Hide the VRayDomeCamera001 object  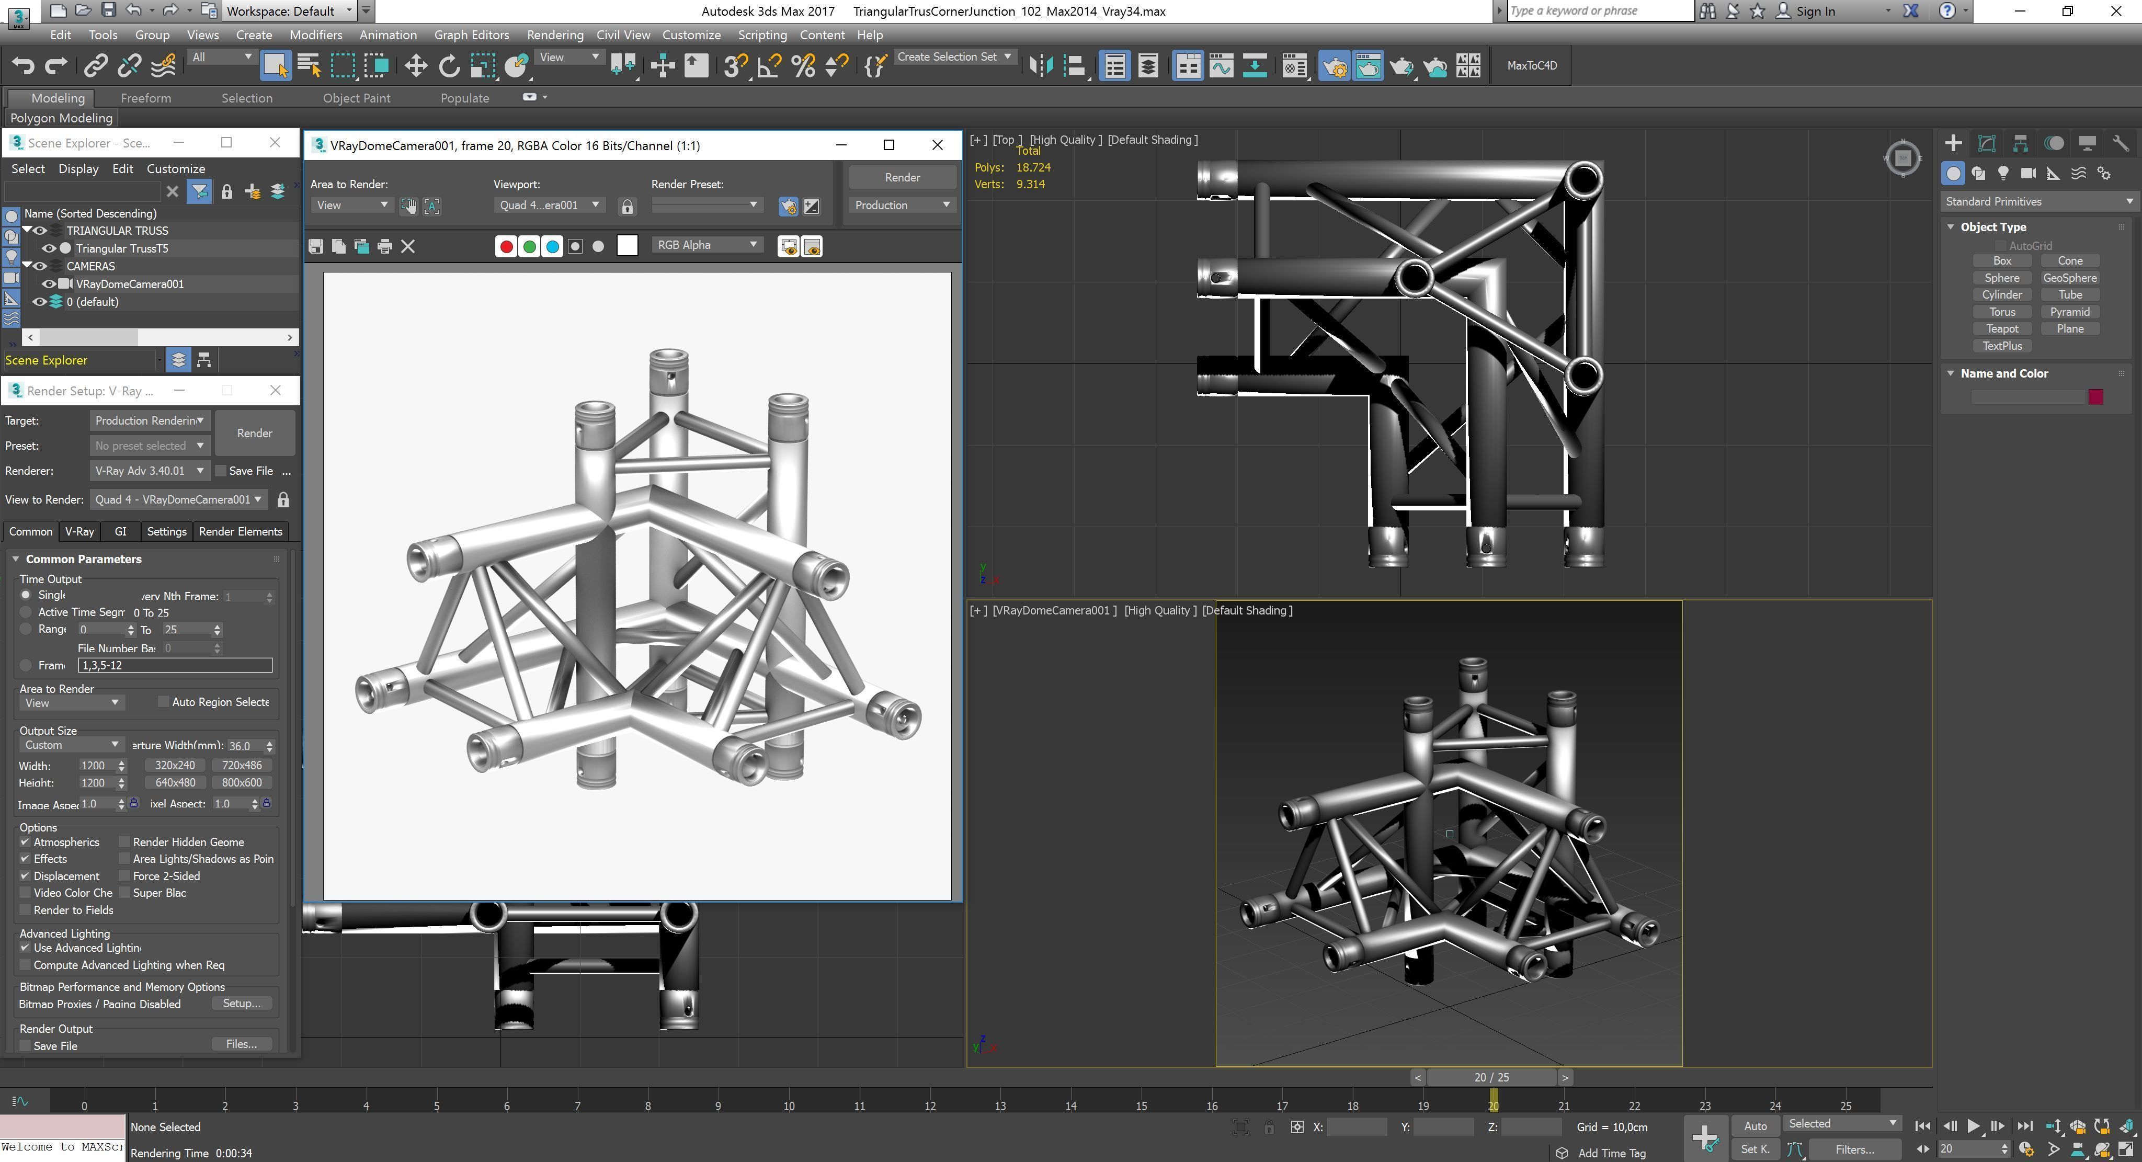pyautogui.click(x=49, y=284)
